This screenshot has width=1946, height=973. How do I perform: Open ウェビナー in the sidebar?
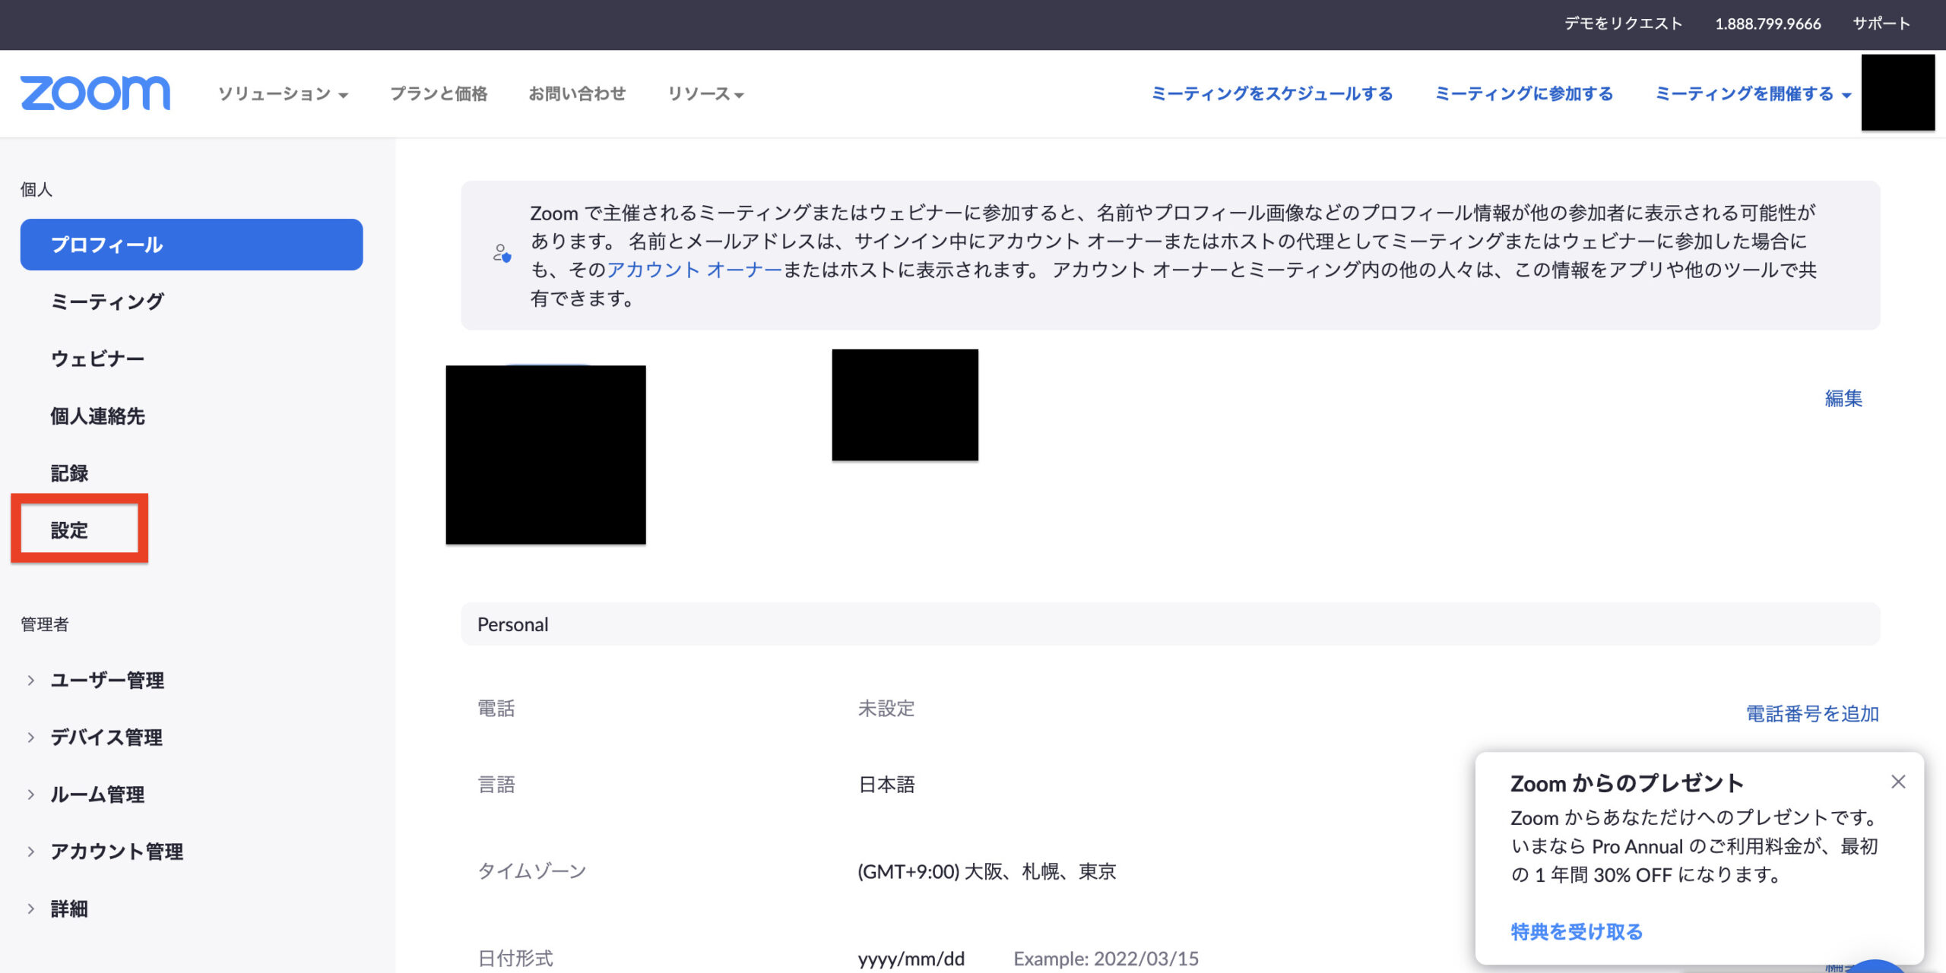pos(97,359)
